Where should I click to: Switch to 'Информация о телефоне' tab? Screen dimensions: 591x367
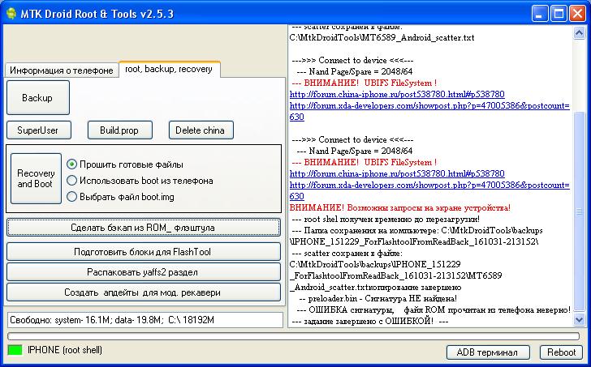pyautogui.click(x=62, y=70)
